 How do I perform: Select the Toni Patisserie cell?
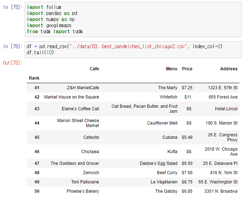85,182
